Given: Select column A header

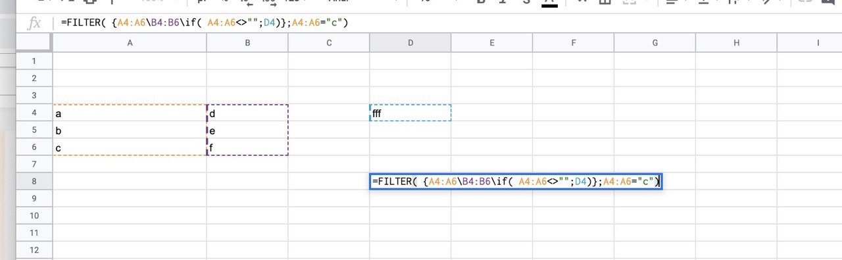Looking at the screenshot, I should 130,43.
